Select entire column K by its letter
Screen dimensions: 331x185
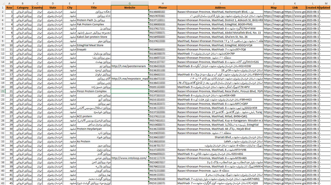click(295, 3)
